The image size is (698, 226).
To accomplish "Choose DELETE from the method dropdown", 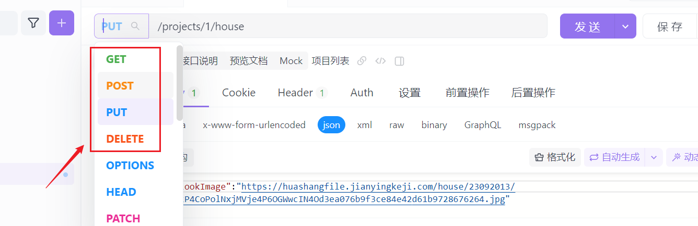I will (x=125, y=139).
